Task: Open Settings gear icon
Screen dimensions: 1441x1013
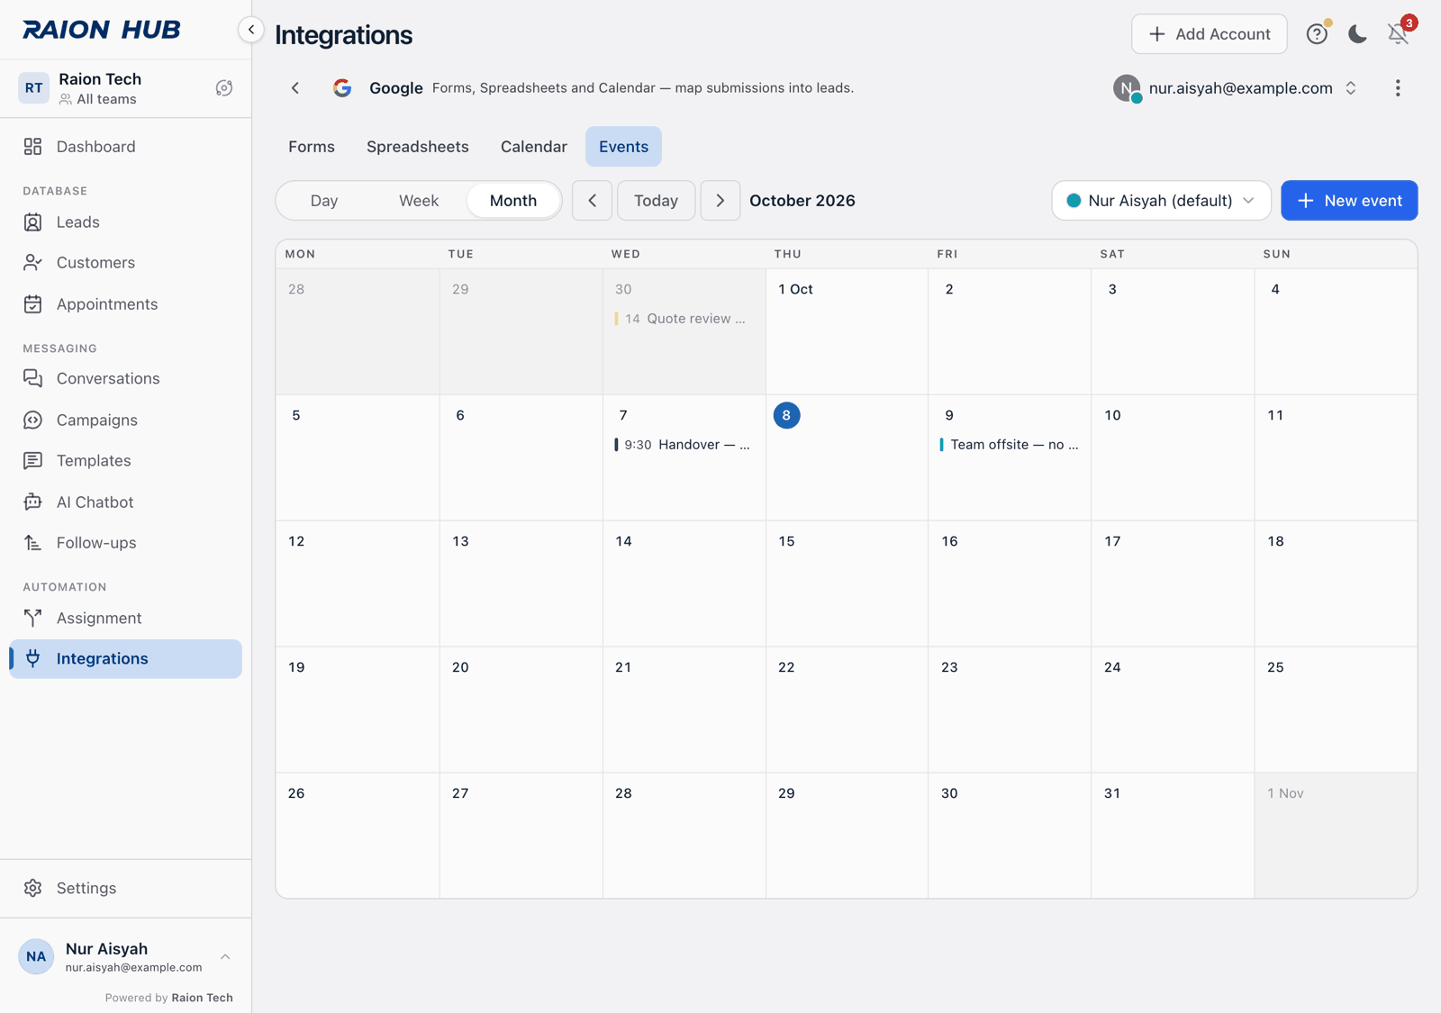Action: (33, 888)
